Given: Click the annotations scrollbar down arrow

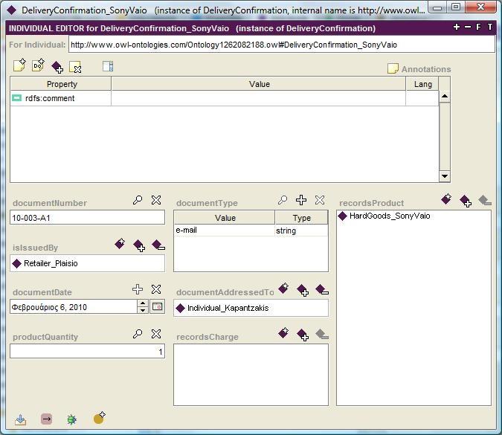Looking at the screenshot, I should [x=445, y=176].
